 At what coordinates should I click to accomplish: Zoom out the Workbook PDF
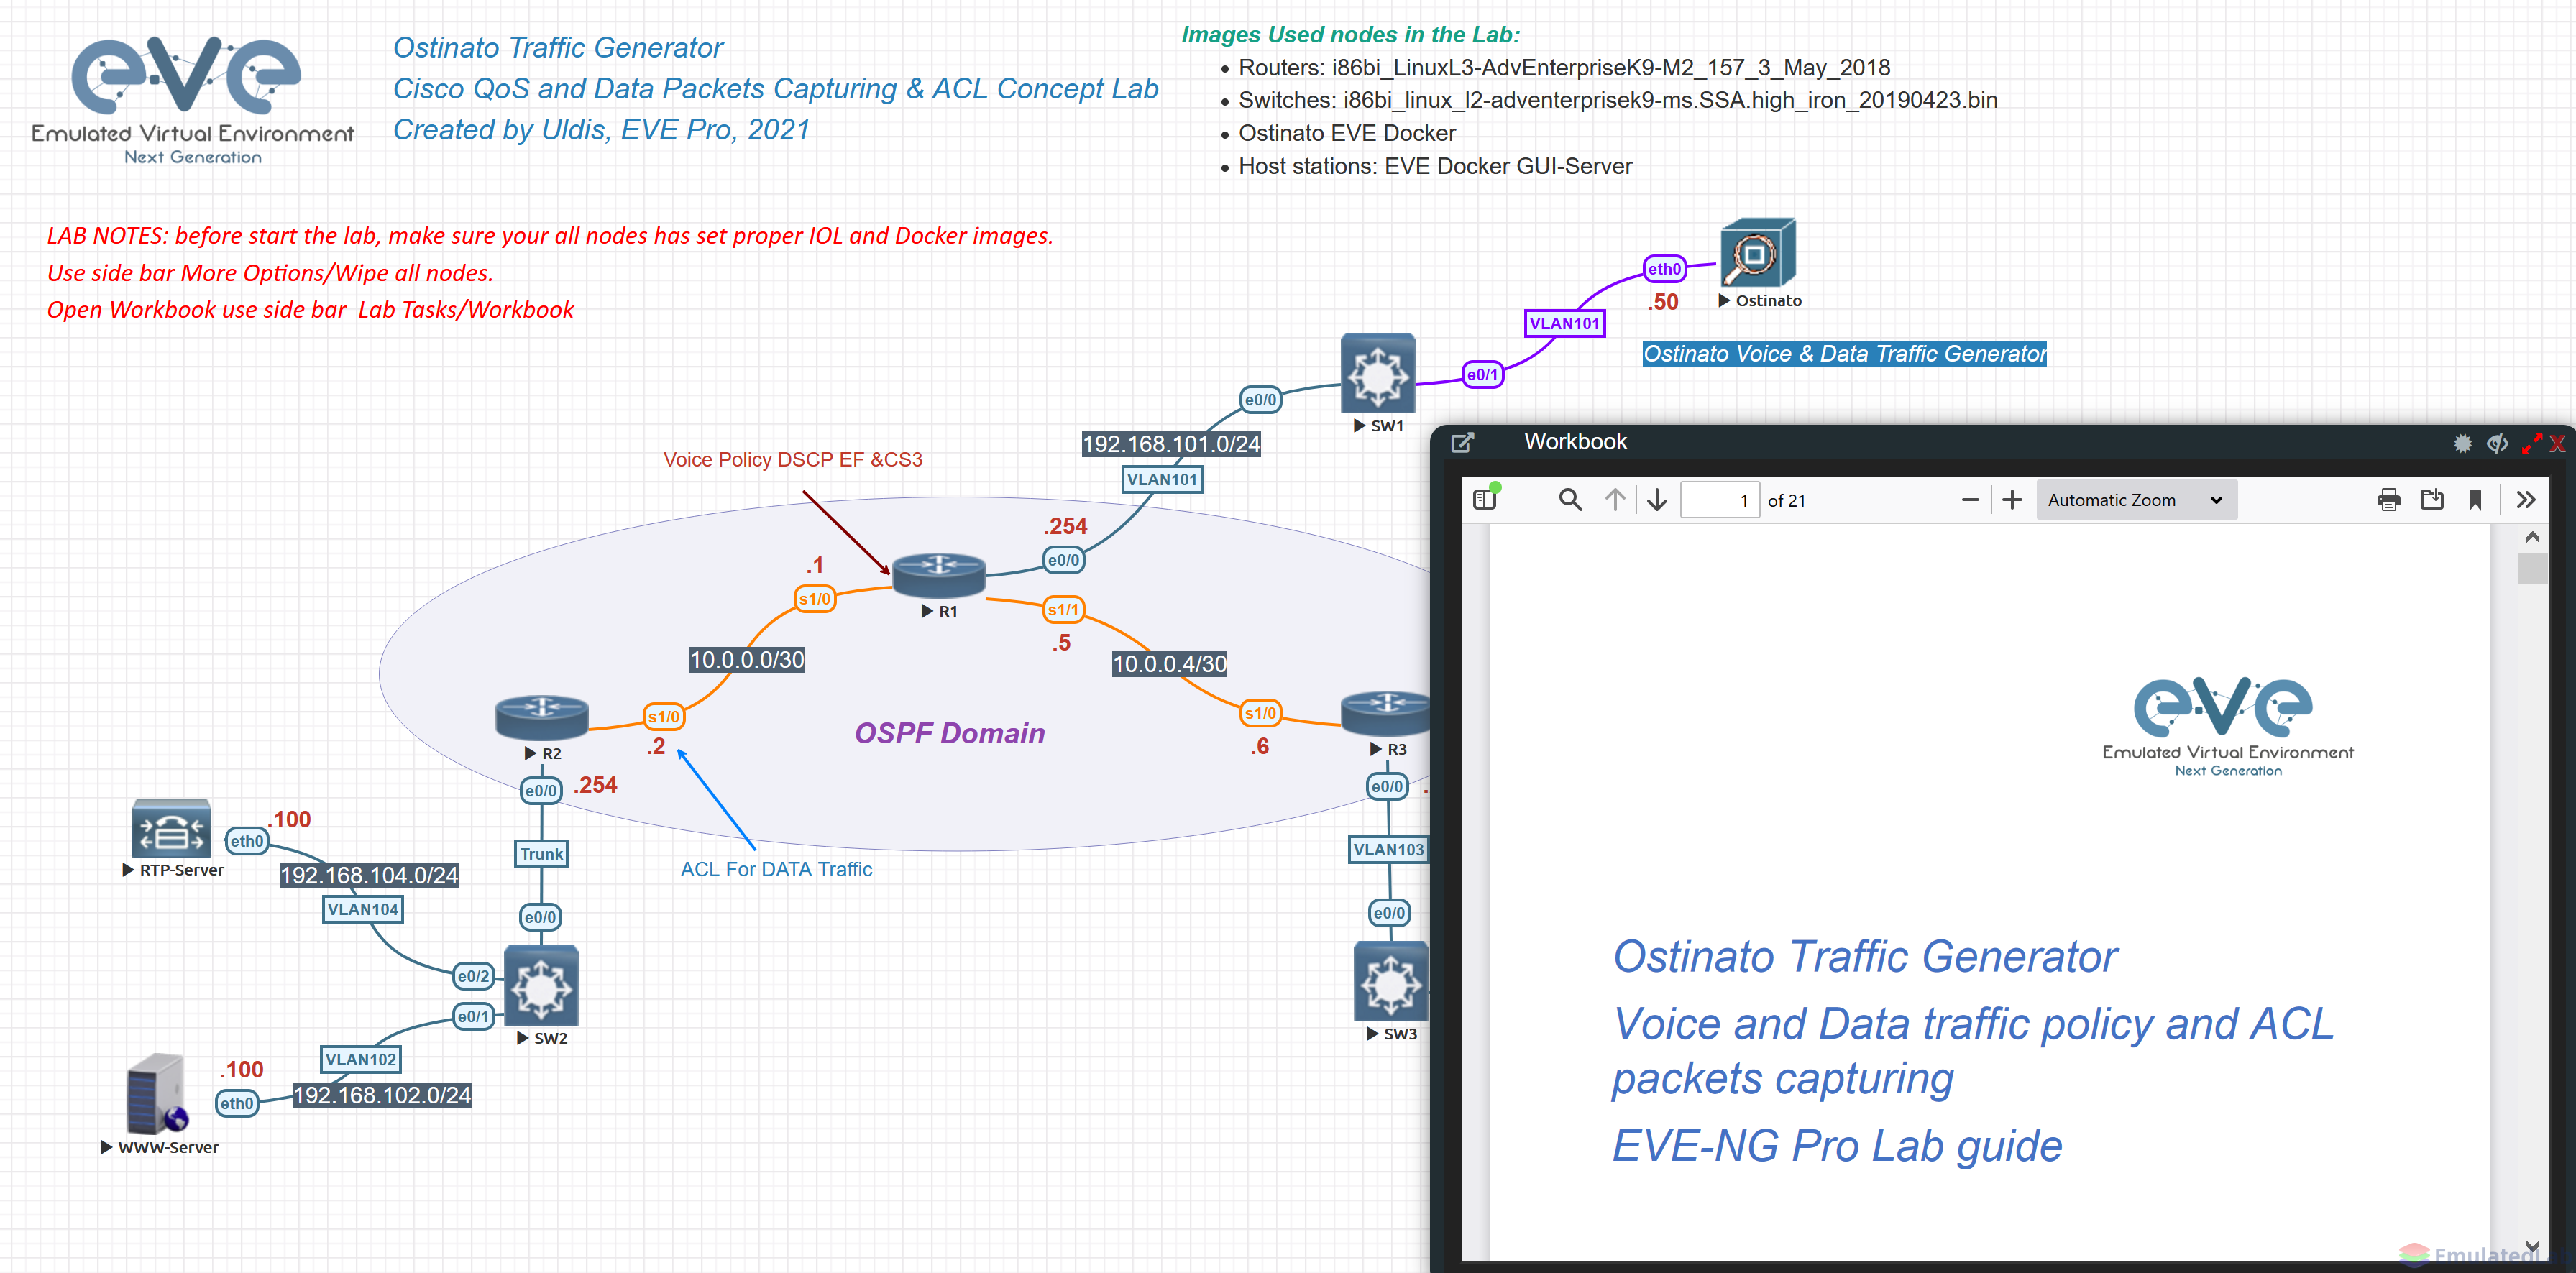pos(1970,499)
